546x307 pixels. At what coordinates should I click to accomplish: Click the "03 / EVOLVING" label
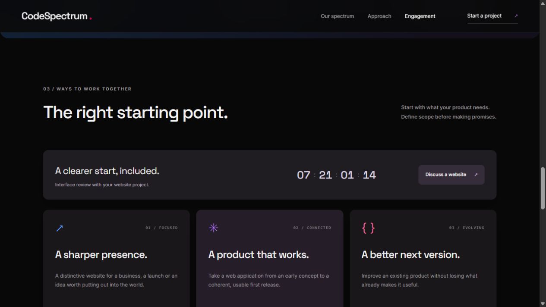[x=467, y=228]
